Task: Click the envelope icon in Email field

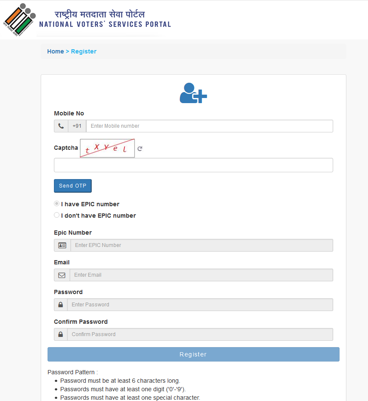Action: click(62, 275)
